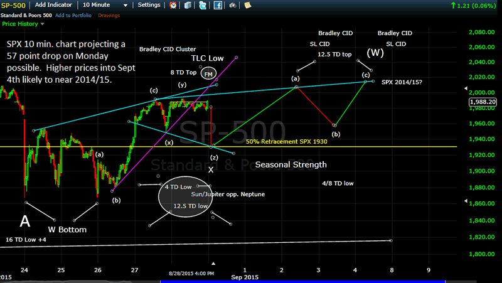502x283 pixels.
Task: Share chart via the Facebook icon
Action: (218, 5)
